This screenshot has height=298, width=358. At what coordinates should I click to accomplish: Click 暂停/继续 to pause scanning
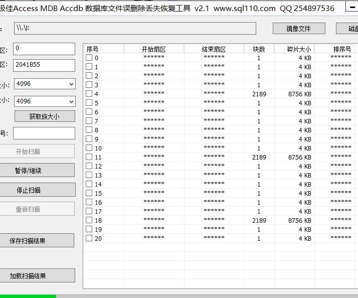(x=37, y=170)
